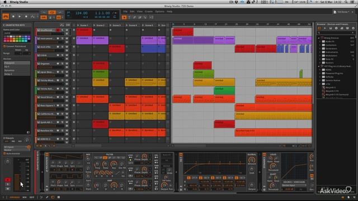Select the pointer tool in the toolbar
Image resolution: width=358 pixels, height=201 pixels.
coord(124,17)
